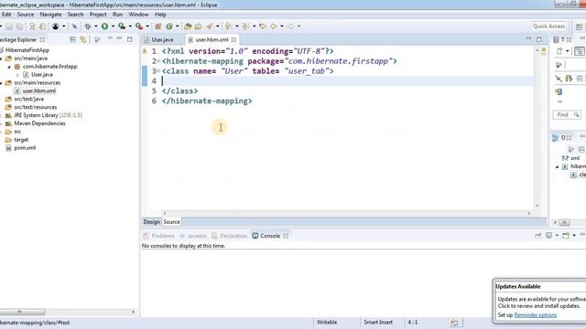Click the Skip All Breakpoints icon
This screenshot has width=586, height=329.
click(74, 27)
